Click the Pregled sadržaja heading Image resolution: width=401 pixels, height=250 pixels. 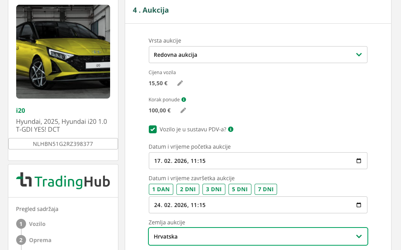[x=37, y=209]
